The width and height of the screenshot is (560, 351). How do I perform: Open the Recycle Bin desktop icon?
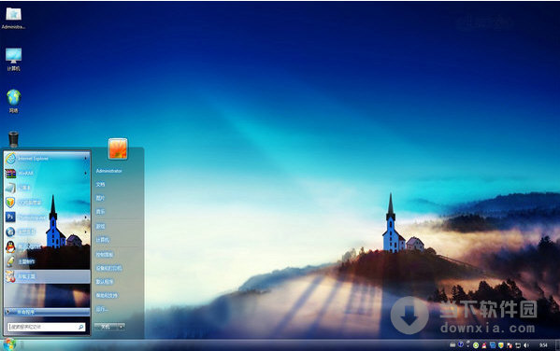(x=14, y=139)
